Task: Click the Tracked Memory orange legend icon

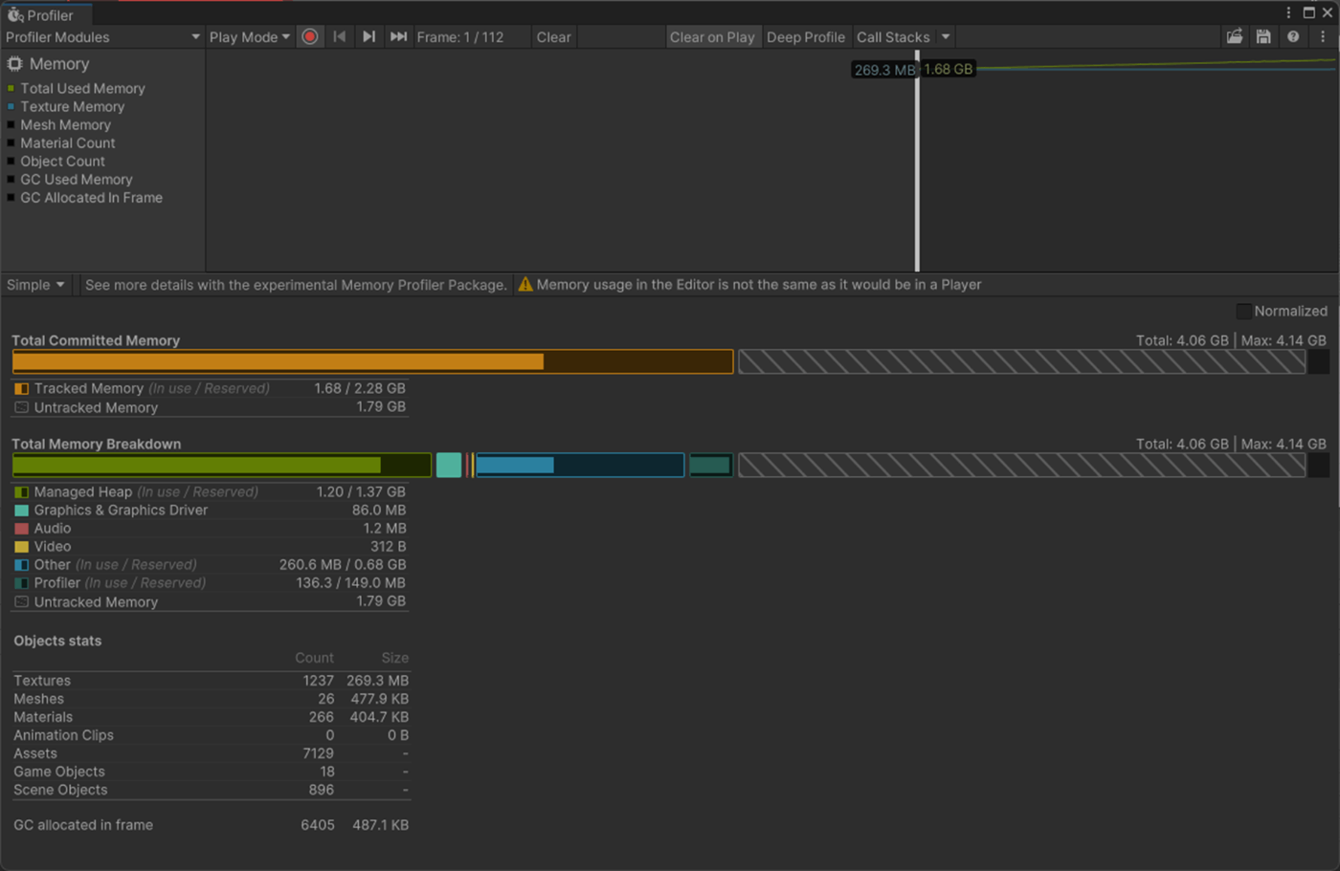Action: click(x=21, y=388)
